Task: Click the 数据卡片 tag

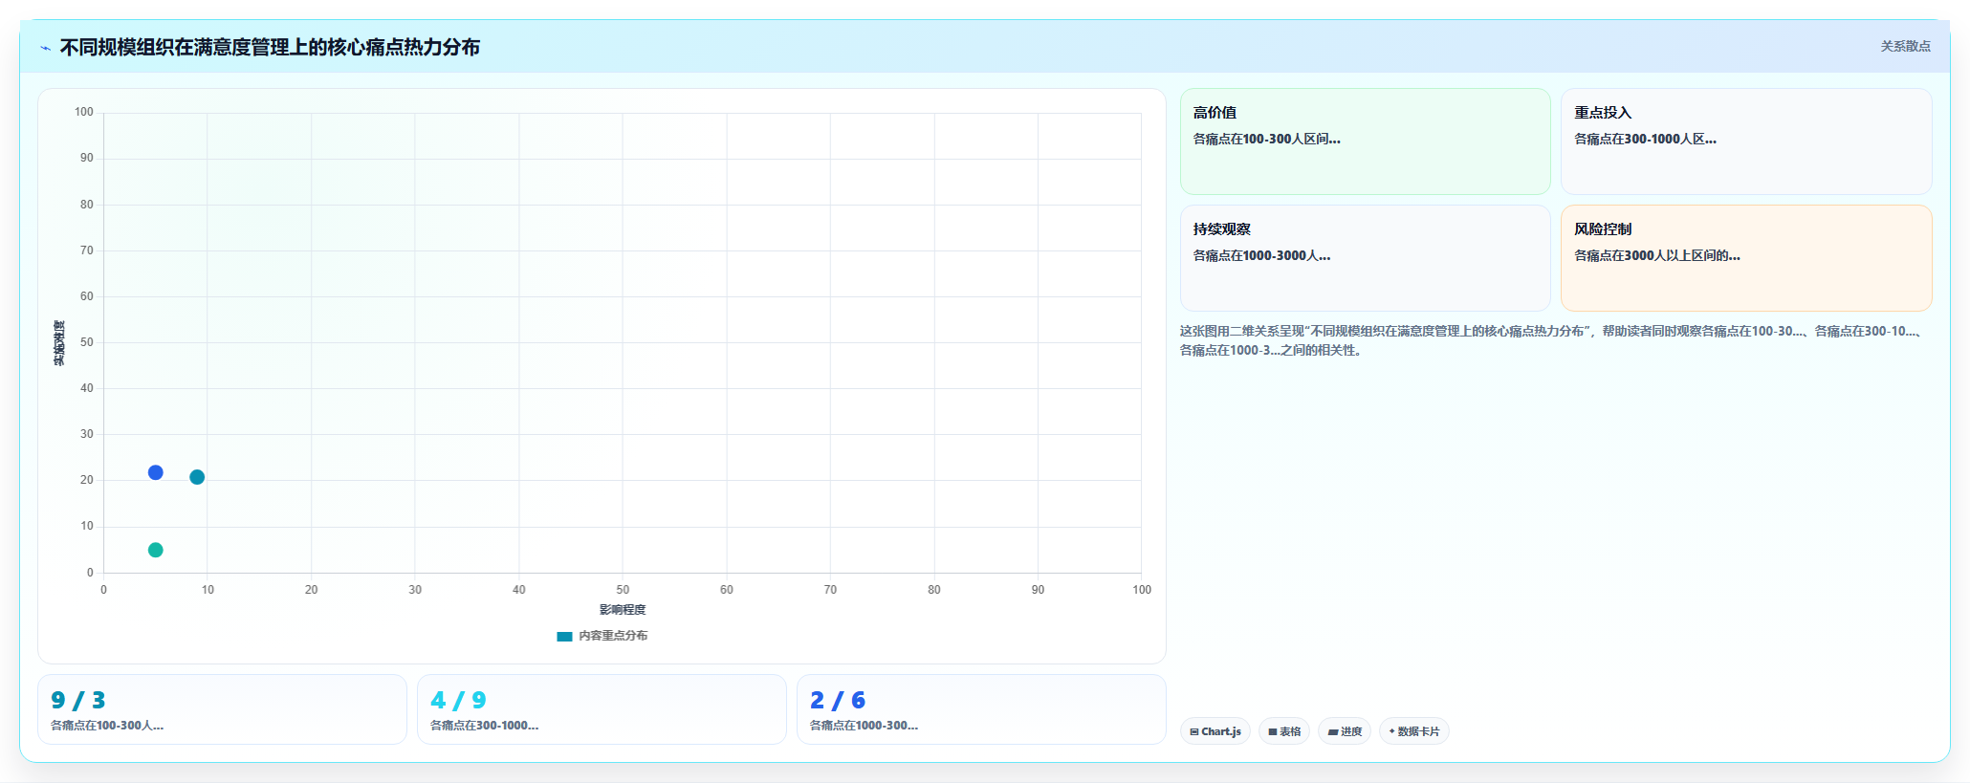Action: click(x=1414, y=731)
